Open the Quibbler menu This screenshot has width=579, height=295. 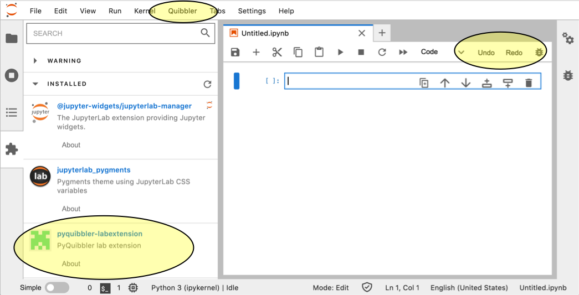click(182, 11)
